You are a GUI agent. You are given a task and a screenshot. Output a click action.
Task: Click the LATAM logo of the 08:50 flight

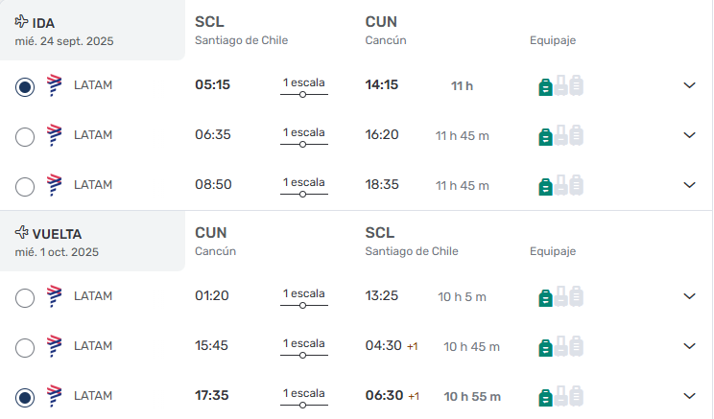[54, 185]
